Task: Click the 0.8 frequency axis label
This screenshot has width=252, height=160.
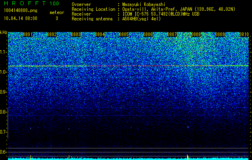Action: coord(3,112)
